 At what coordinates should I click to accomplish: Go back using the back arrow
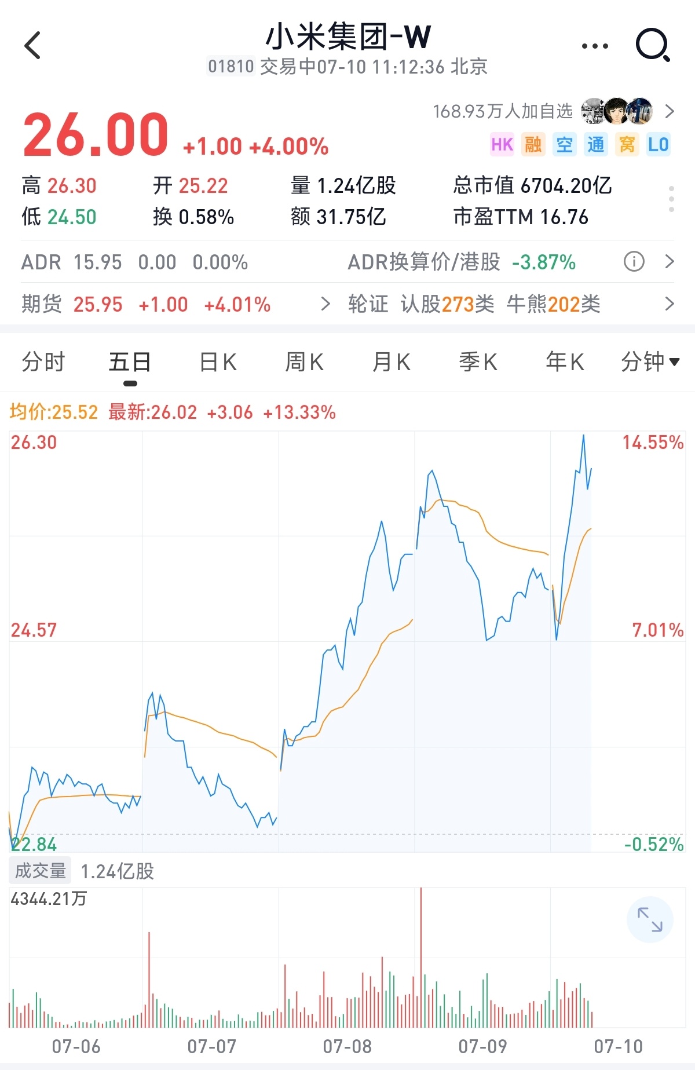tap(33, 45)
